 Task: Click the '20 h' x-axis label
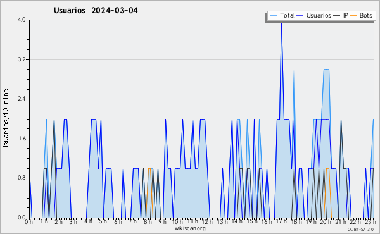(x=326, y=221)
